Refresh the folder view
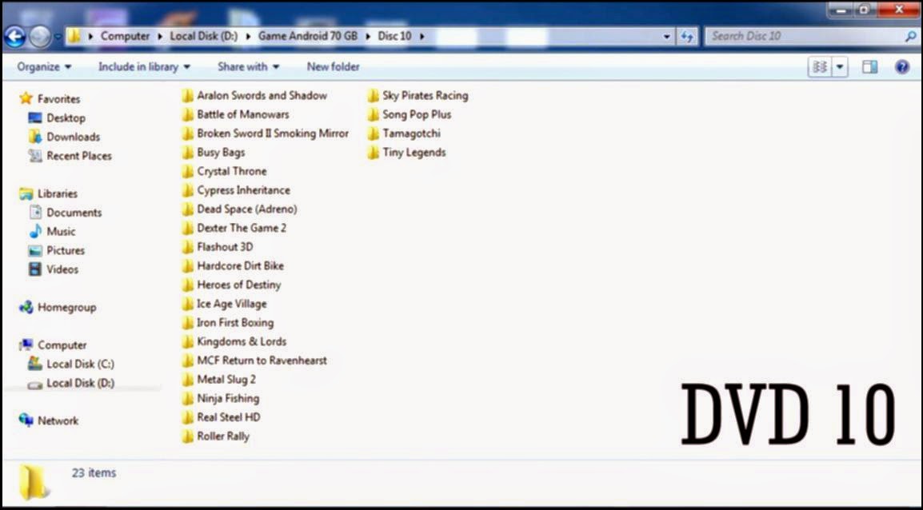The height and width of the screenshot is (510, 923). 687,37
